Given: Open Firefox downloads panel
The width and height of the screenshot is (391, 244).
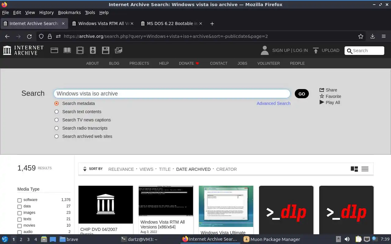Looking at the screenshot, I should [372, 36].
